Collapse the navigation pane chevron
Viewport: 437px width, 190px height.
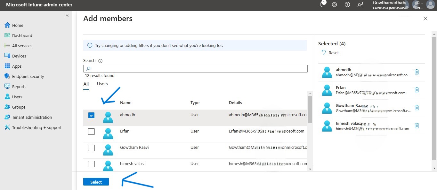(x=67, y=15)
